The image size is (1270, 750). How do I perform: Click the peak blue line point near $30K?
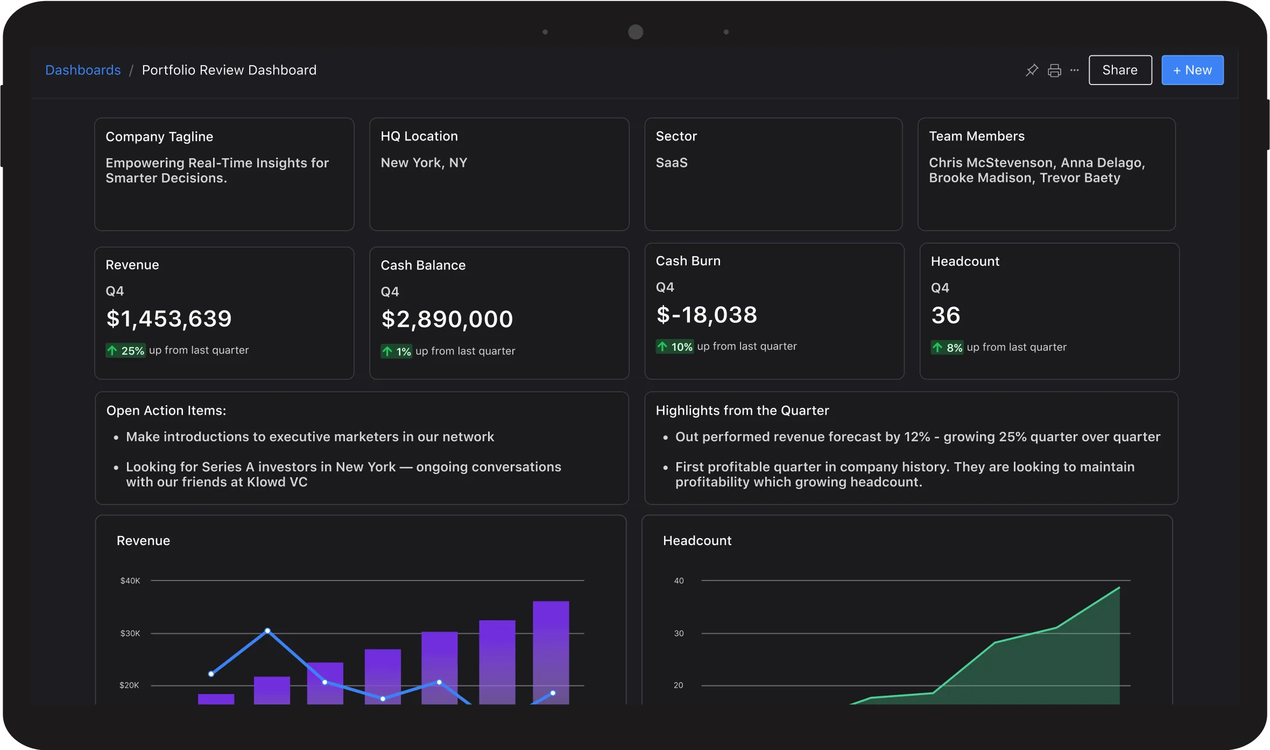click(267, 631)
